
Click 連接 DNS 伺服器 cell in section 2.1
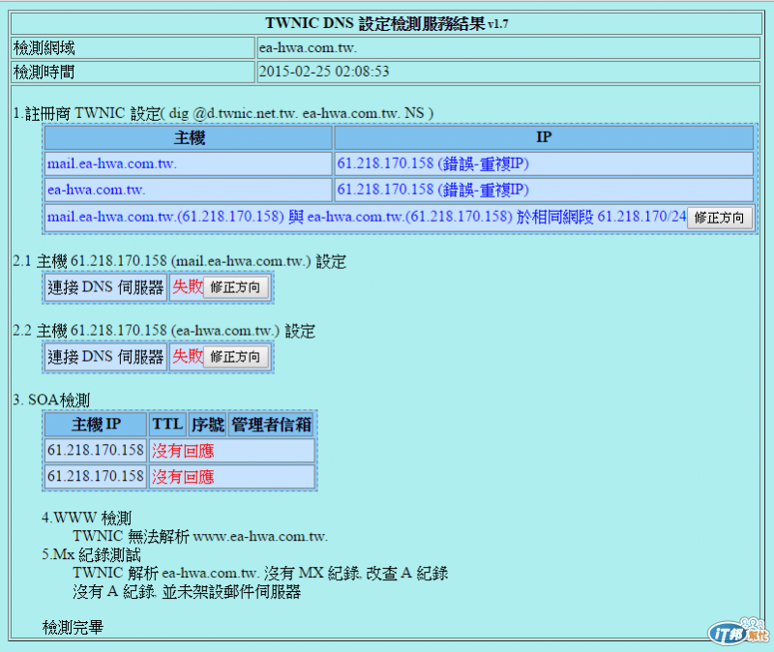coord(105,287)
